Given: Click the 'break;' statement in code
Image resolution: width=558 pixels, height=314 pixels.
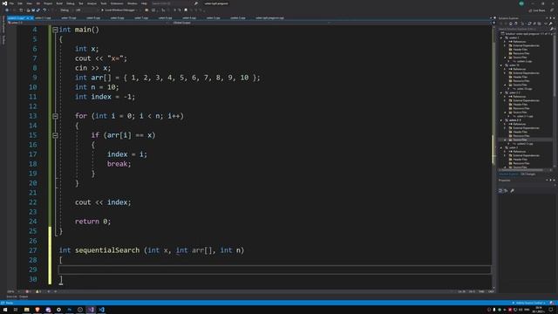Looking at the screenshot, I should [x=119, y=164].
